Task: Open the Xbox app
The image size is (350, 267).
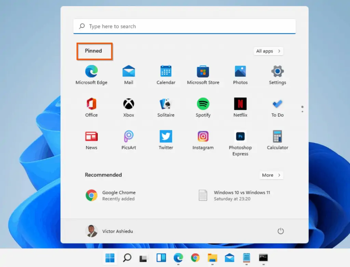Action: [x=129, y=107]
